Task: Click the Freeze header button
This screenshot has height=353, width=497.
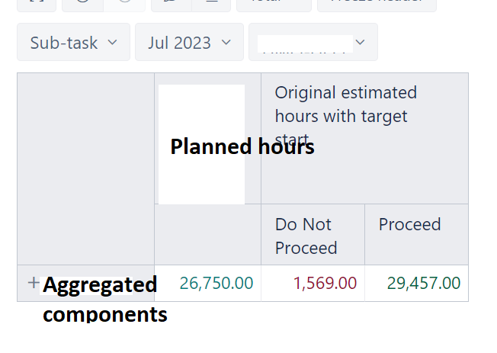Action: click(377, 4)
